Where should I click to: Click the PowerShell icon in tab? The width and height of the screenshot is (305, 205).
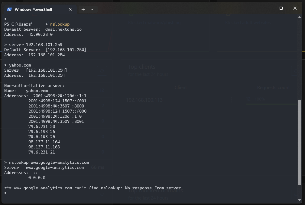click(9, 9)
